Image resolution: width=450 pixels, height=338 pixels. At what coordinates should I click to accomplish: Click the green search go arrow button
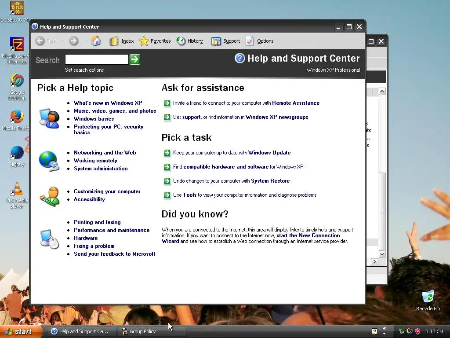pos(135,59)
